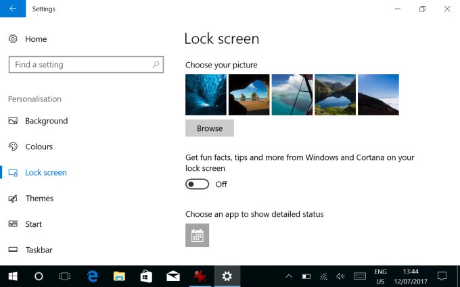Choose the blue ice cave picture
460x287 pixels.
point(206,95)
